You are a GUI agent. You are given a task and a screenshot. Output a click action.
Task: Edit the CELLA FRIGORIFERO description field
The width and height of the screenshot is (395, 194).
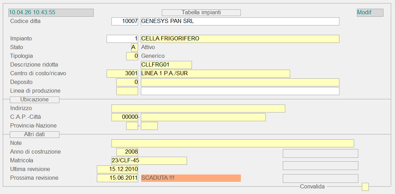coord(240,39)
